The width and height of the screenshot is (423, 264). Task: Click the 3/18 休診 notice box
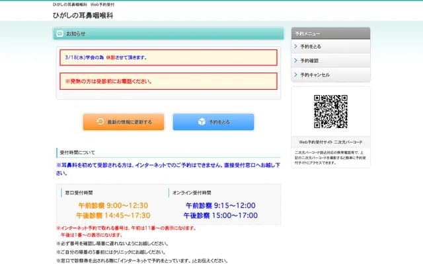(168, 57)
